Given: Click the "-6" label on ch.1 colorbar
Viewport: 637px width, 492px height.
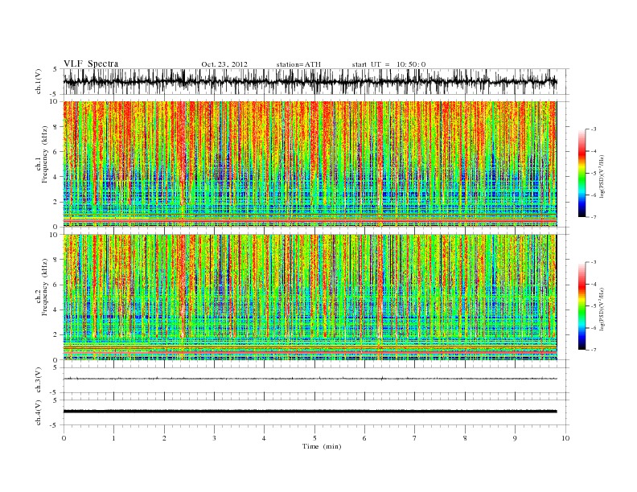Looking at the screenshot, I should pyautogui.click(x=594, y=195).
